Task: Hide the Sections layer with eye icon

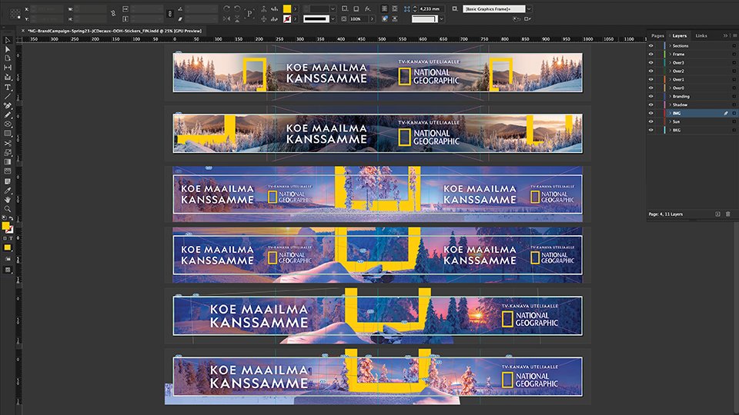Action: click(x=651, y=45)
